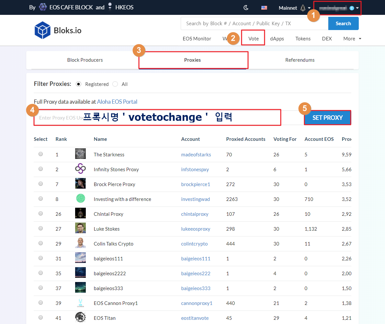Open EOS Titan helmet logo

pyautogui.click(x=80, y=317)
